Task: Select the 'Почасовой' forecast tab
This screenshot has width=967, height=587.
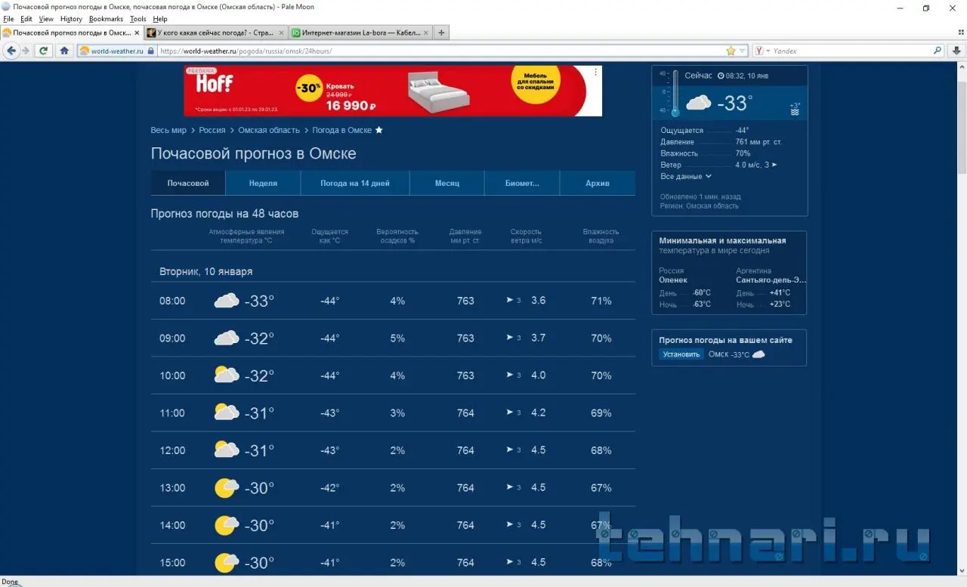Action: click(188, 184)
